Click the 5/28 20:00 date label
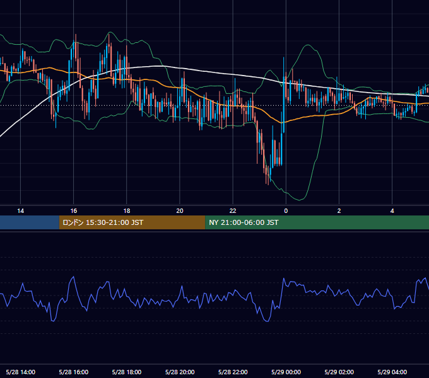The width and height of the screenshot is (429, 378). pyautogui.click(x=180, y=372)
